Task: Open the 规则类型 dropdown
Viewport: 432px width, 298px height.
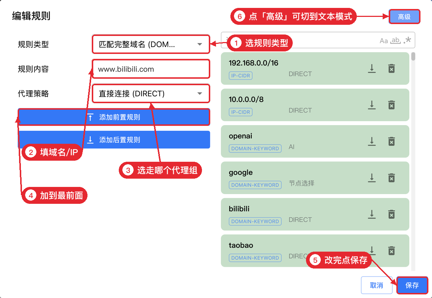Action: pos(151,44)
